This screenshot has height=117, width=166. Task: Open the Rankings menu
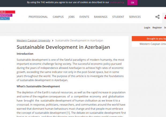point(101,17)
